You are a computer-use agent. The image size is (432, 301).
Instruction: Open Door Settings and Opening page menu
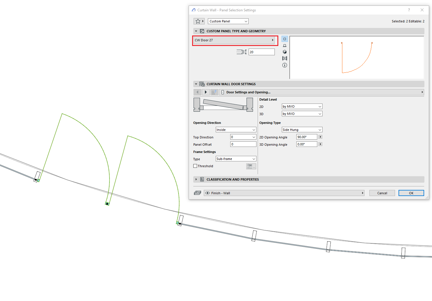pyautogui.click(x=321, y=92)
